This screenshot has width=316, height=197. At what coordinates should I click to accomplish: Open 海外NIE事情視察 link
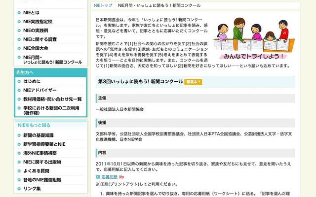point(40,153)
